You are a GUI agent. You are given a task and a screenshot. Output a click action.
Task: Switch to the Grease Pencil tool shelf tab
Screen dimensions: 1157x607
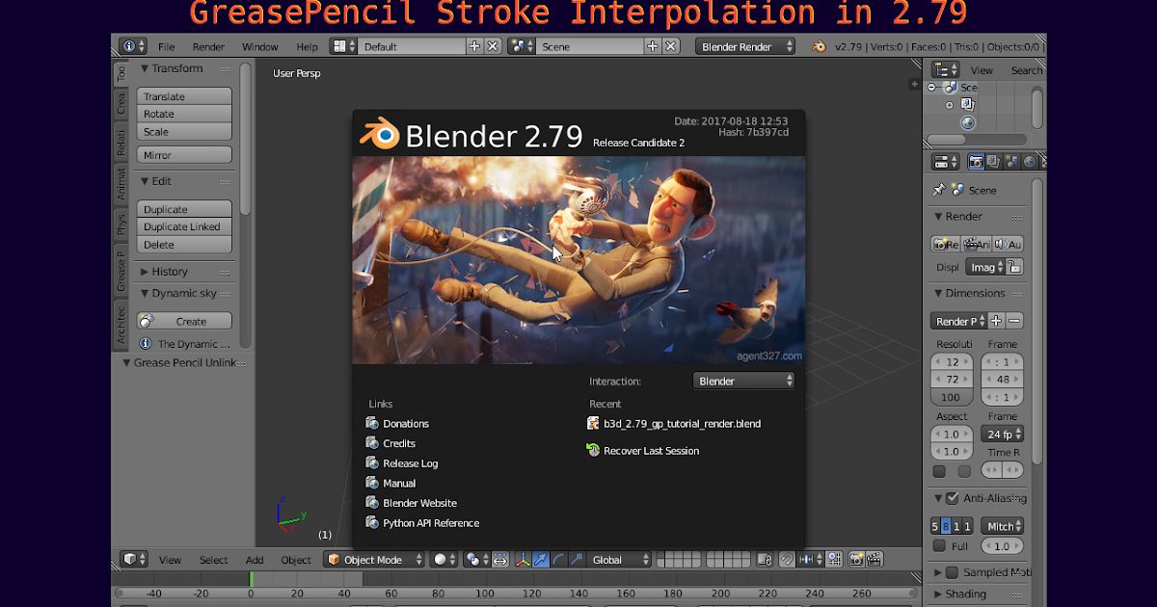coord(121,271)
